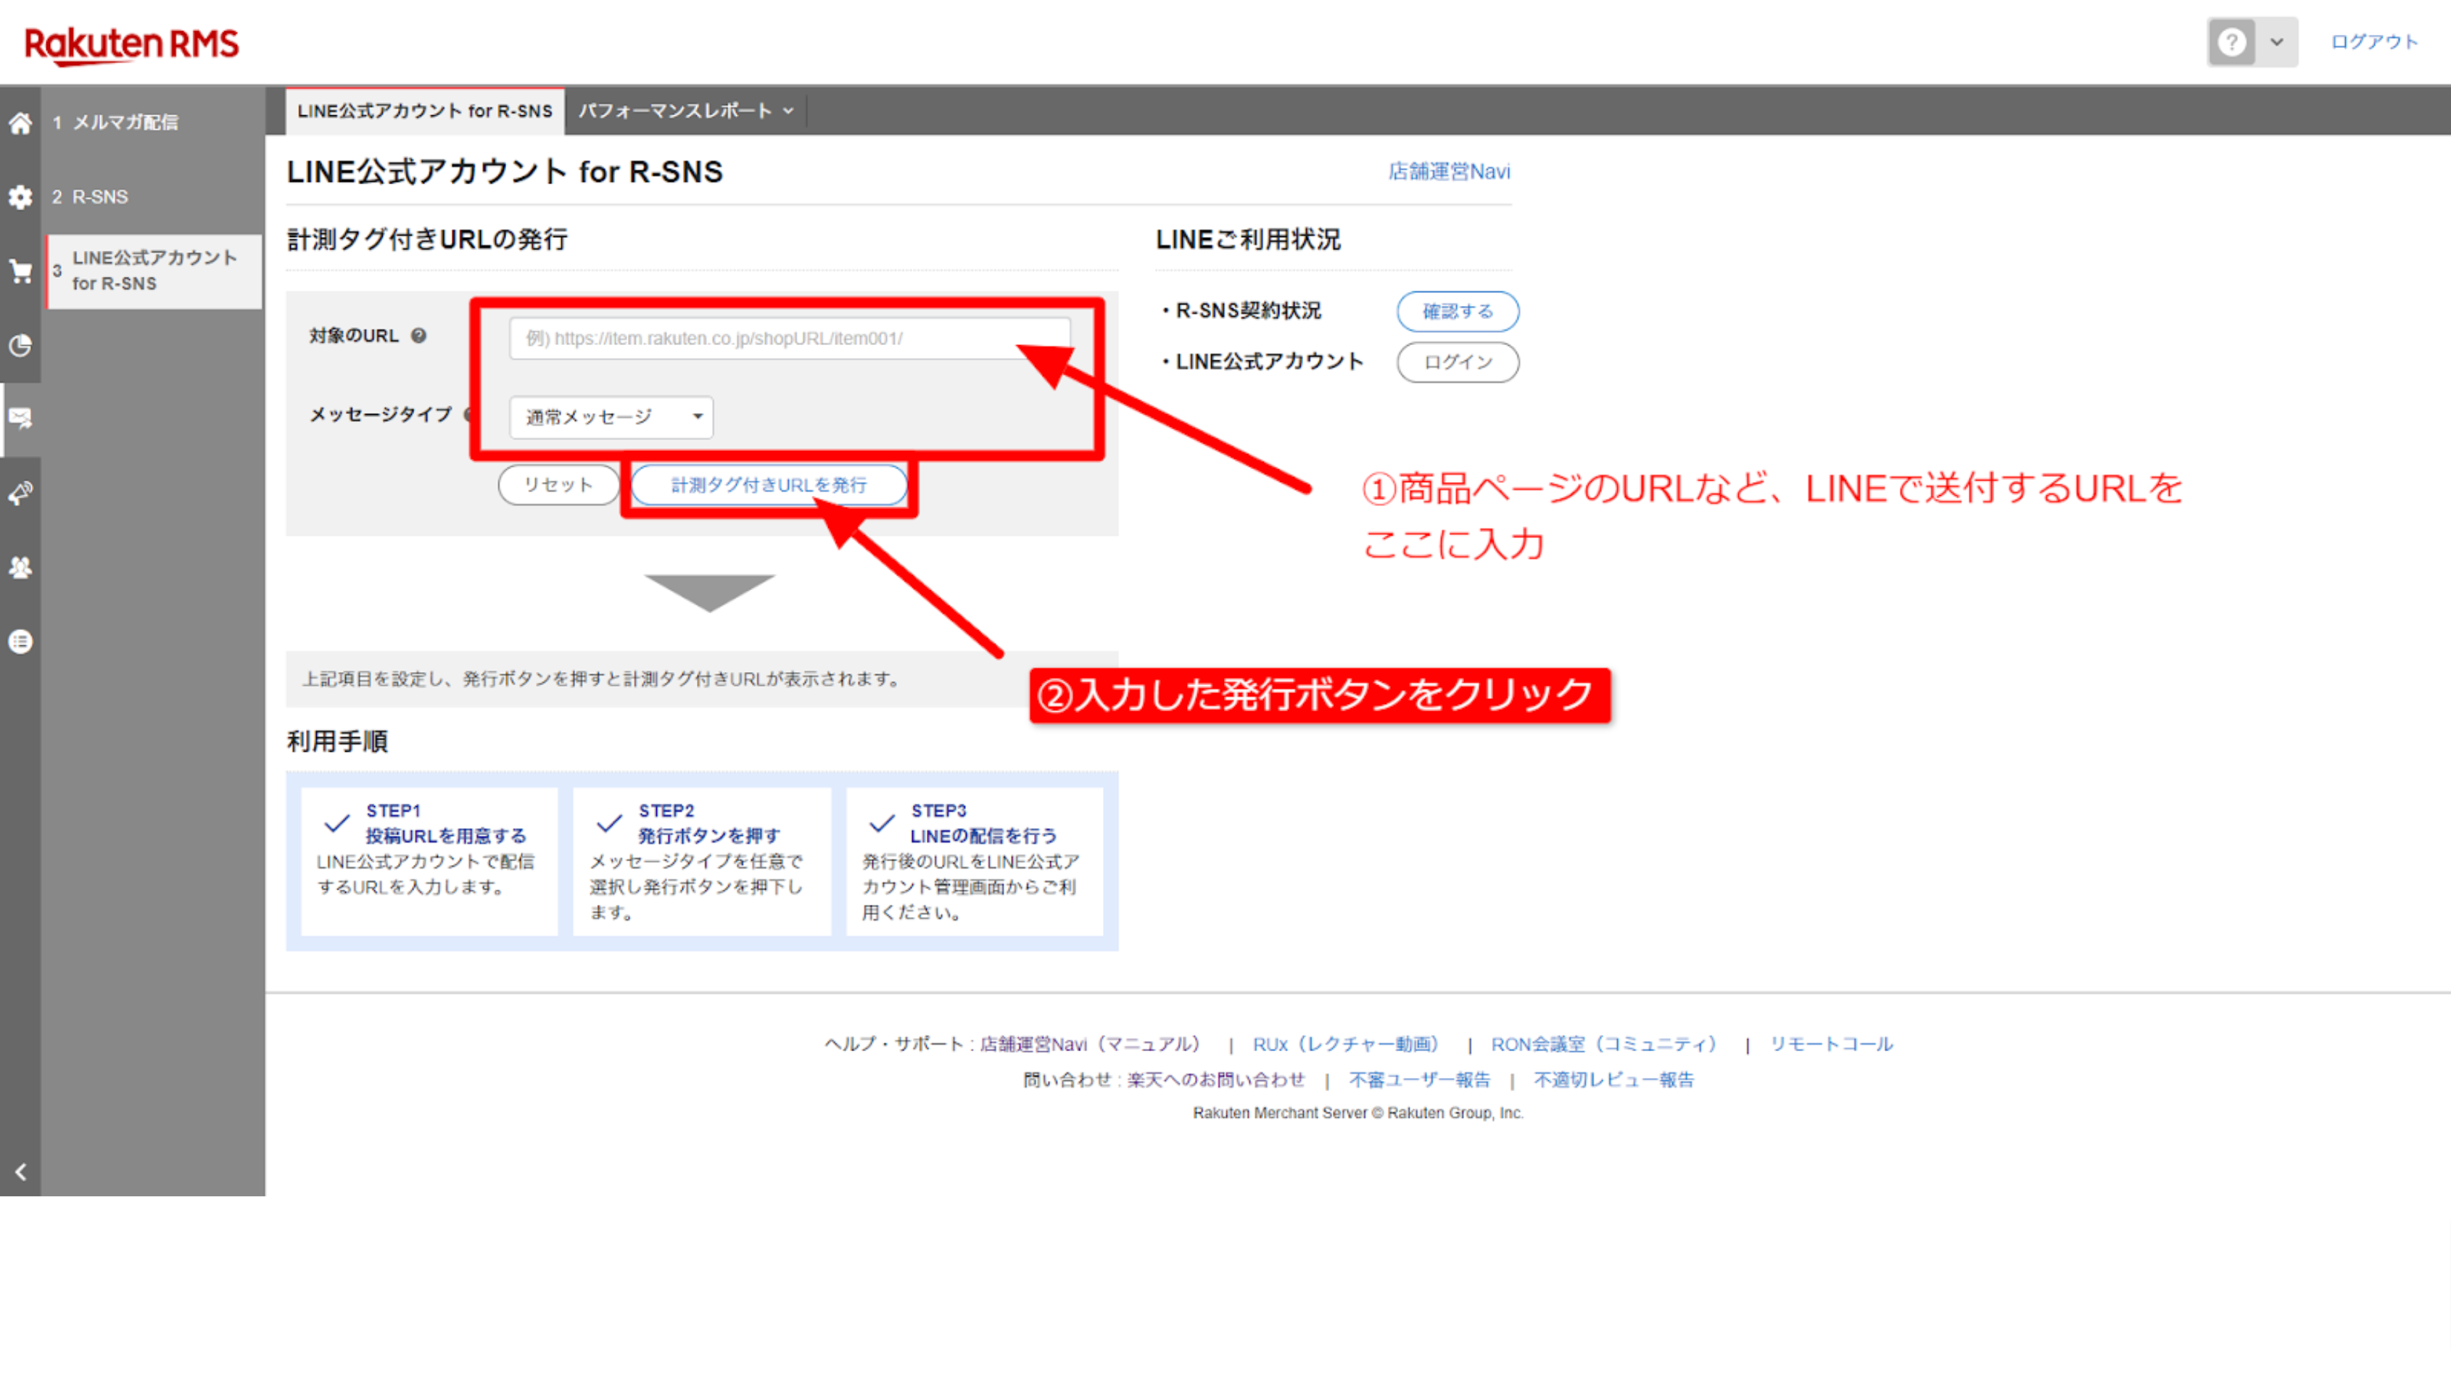Open the settings gear sidebar icon
Viewport: 2451px width, 1376px height.
[20, 197]
